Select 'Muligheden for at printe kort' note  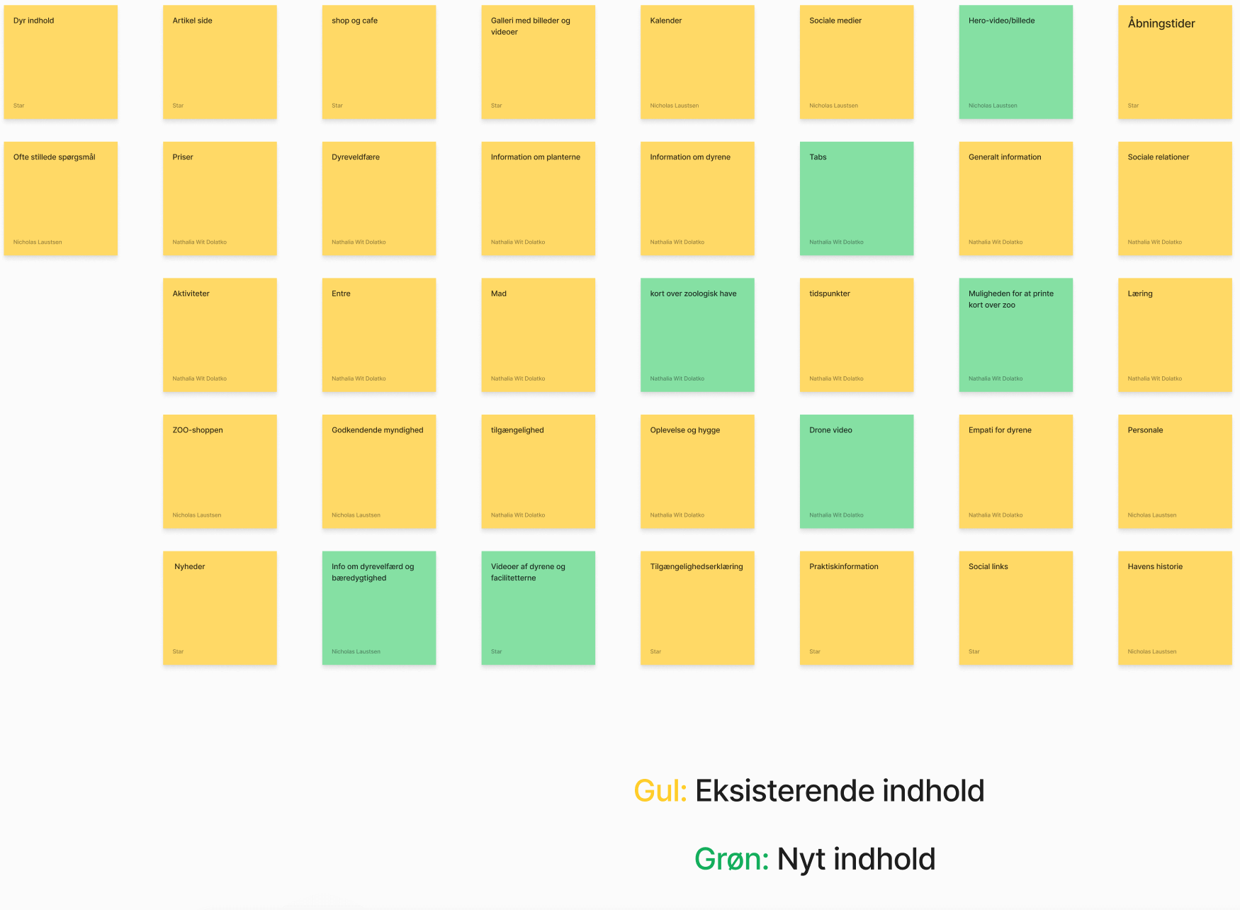click(1016, 335)
